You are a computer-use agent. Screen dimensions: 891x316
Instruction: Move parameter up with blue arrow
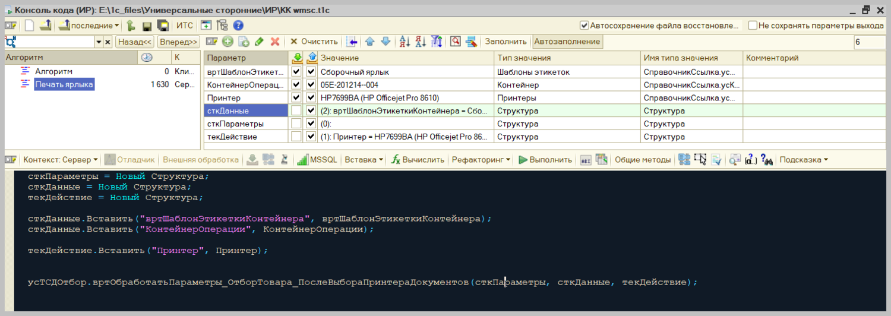(369, 42)
